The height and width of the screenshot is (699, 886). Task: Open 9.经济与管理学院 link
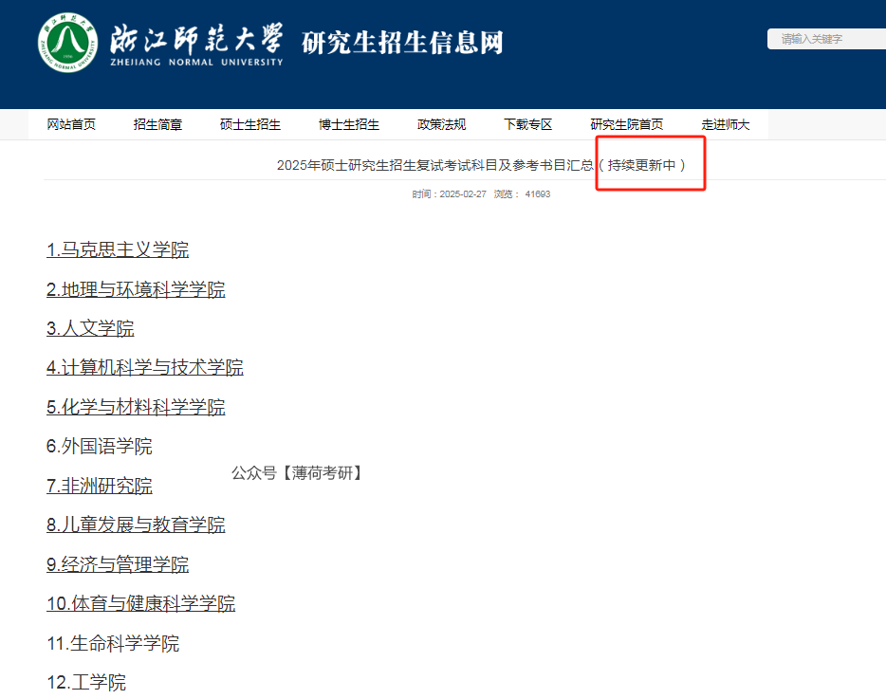[117, 563]
